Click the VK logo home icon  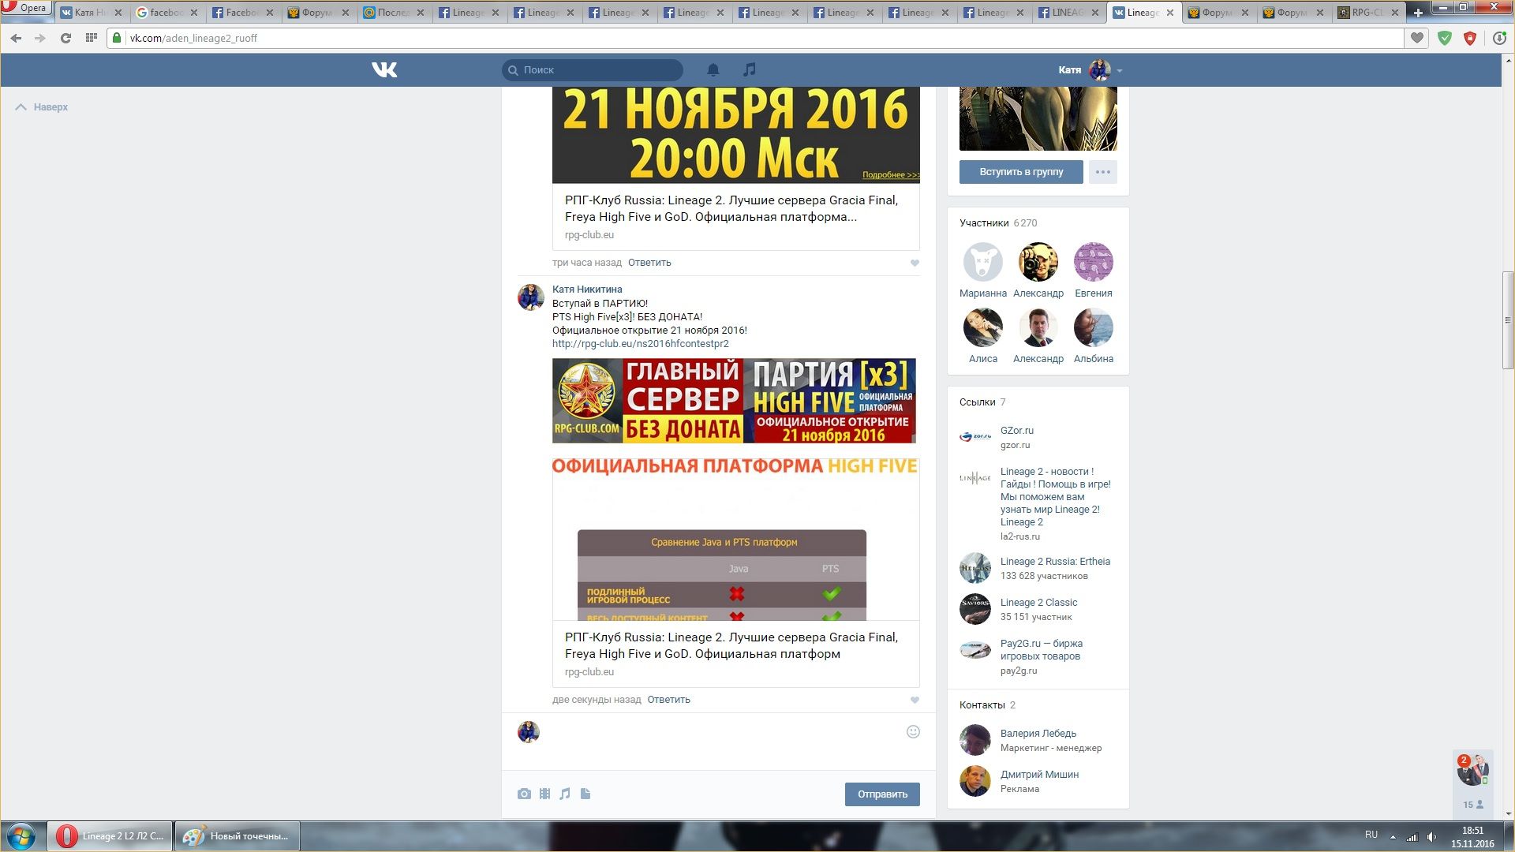pyautogui.click(x=384, y=70)
